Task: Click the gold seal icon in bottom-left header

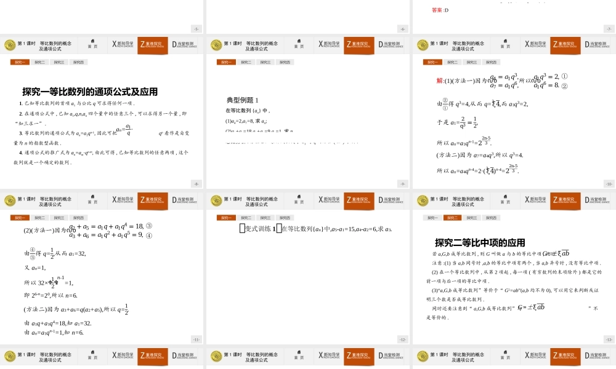Action: [9, 355]
